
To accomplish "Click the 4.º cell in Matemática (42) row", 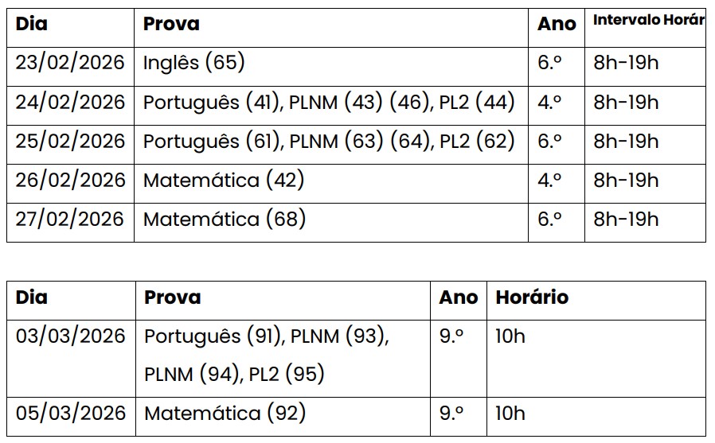I will pyautogui.click(x=549, y=181).
